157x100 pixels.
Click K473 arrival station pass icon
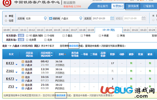23,81
